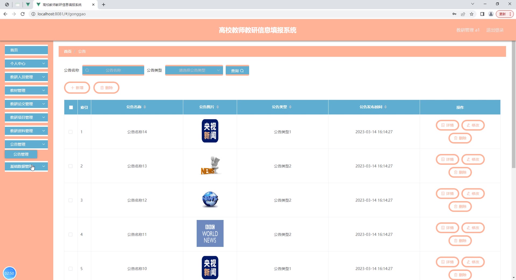
Task: Click the search magnifier in 公告名称 field
Action: [x=87, y=70]
